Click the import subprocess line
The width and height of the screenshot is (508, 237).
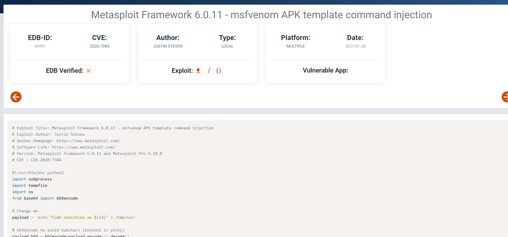coord(32,179)
